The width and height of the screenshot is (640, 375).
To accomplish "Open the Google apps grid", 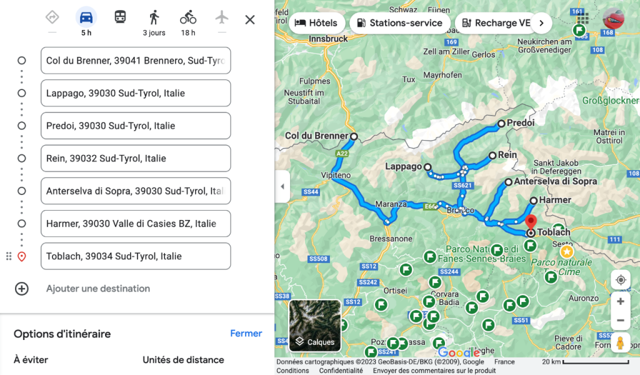I will 583,18.
